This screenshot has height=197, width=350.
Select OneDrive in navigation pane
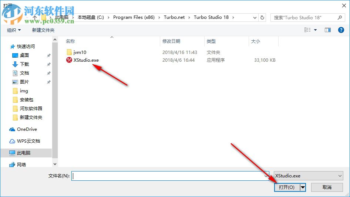click(27, 129)
